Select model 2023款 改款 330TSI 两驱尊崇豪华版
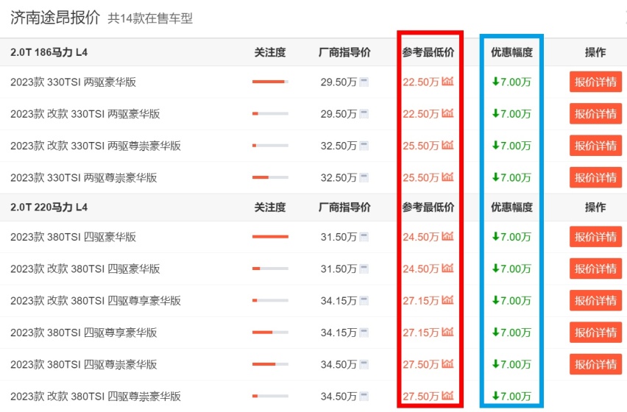 [x=96, y=146]
